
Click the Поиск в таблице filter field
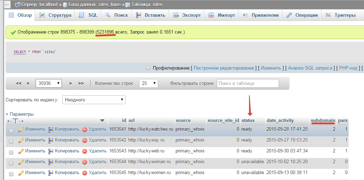pyautogui.click(x=248, y=83)
